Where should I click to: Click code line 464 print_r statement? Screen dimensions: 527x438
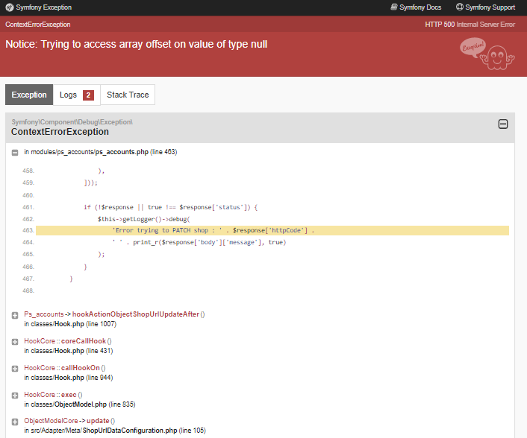199,242
